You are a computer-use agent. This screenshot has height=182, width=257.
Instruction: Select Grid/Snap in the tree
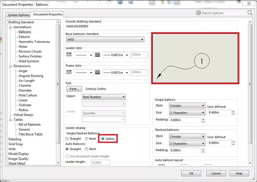15,144
